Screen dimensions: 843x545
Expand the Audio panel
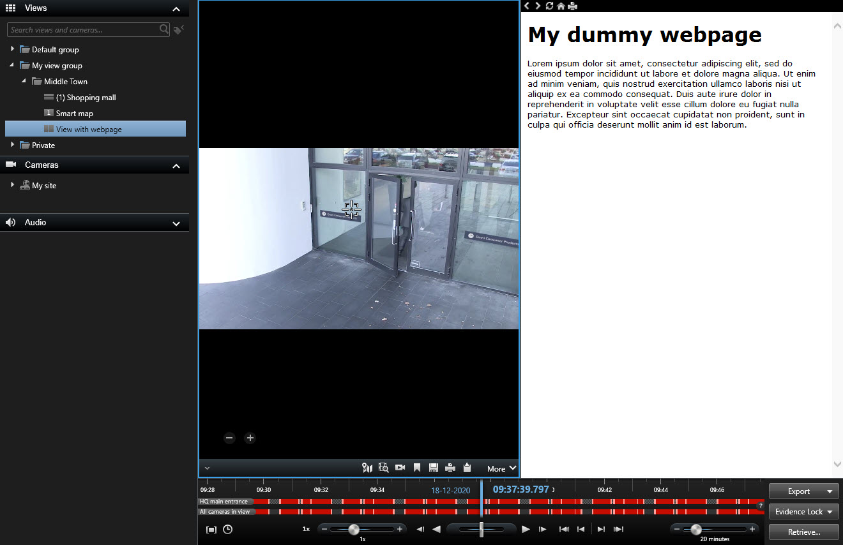point(176,223)
